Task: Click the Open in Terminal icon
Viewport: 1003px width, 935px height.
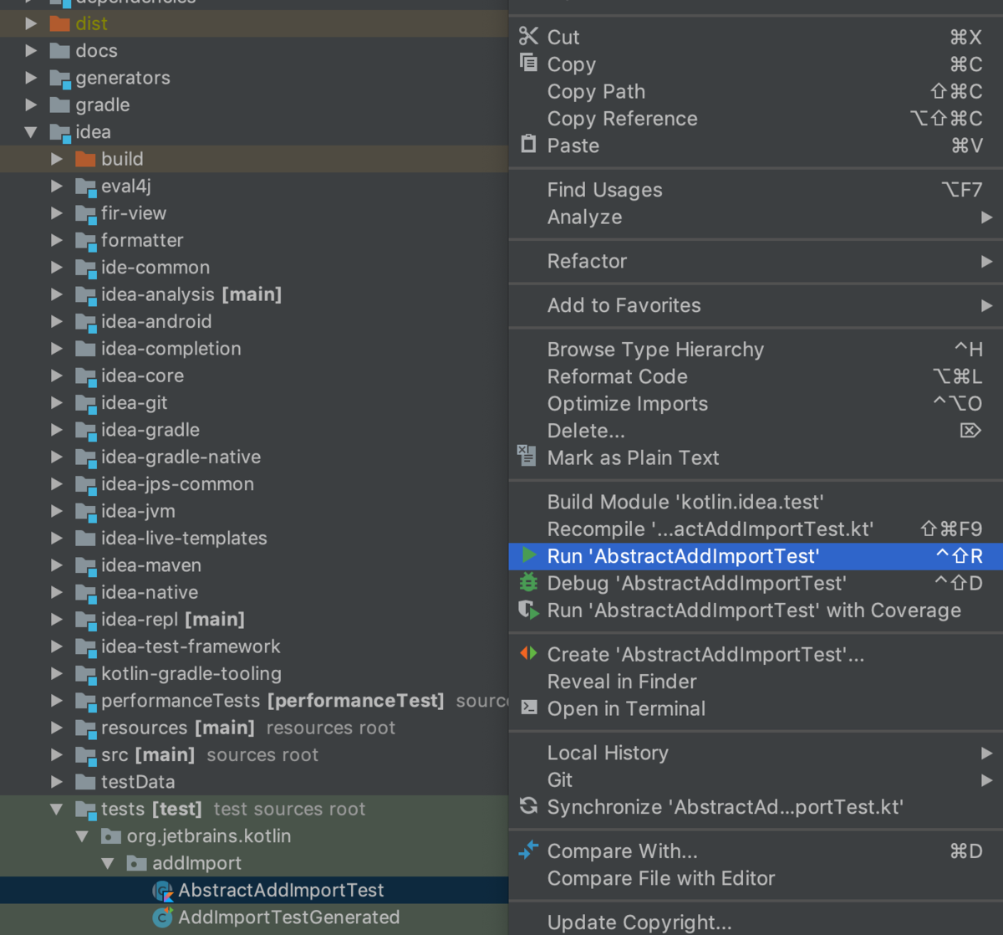Action: coord(528,708)
